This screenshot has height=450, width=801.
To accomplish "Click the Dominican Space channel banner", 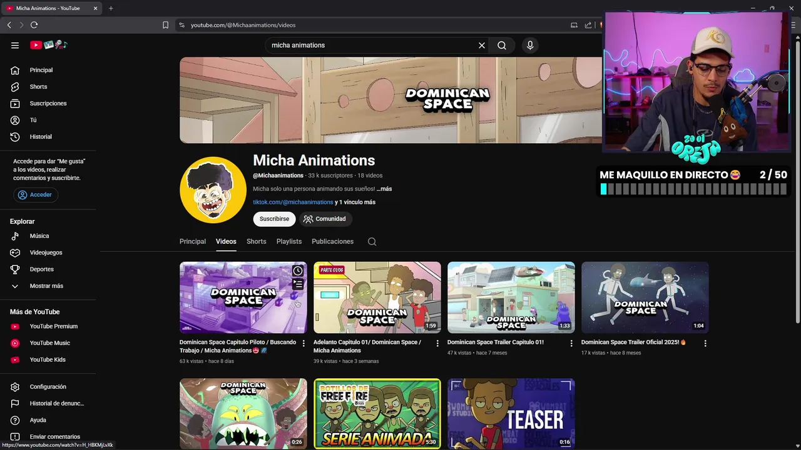I will (390, 100).
